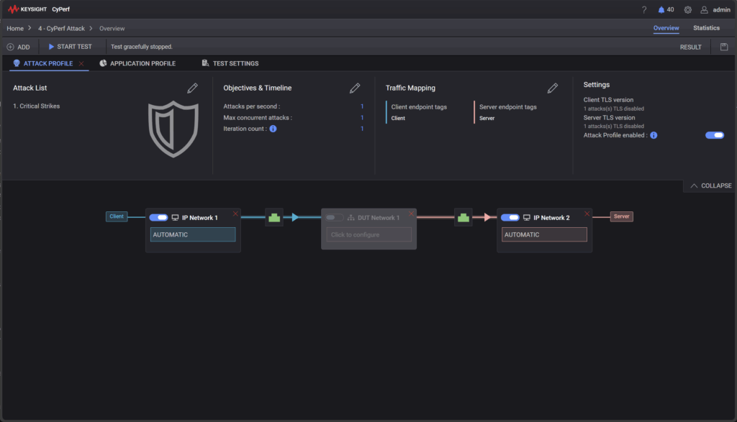Switch to the TEST SETTINGS tab
This screenshot has height=422, width=737.
(230, 63)
